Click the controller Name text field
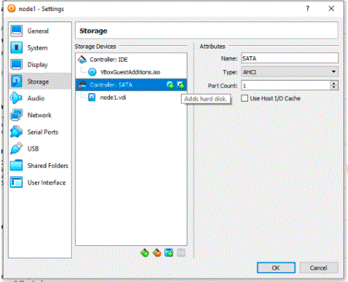Image resolution: width=348 pixels, height=282 pixels. point(290,58)
